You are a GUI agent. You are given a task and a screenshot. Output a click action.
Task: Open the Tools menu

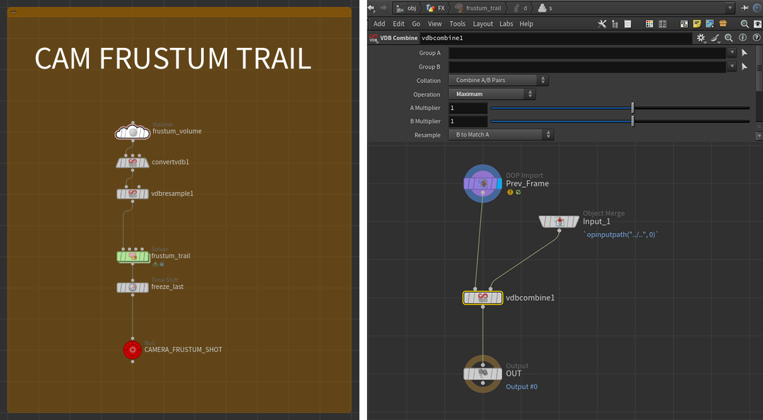pyautogui.click(x=457, y=24)
